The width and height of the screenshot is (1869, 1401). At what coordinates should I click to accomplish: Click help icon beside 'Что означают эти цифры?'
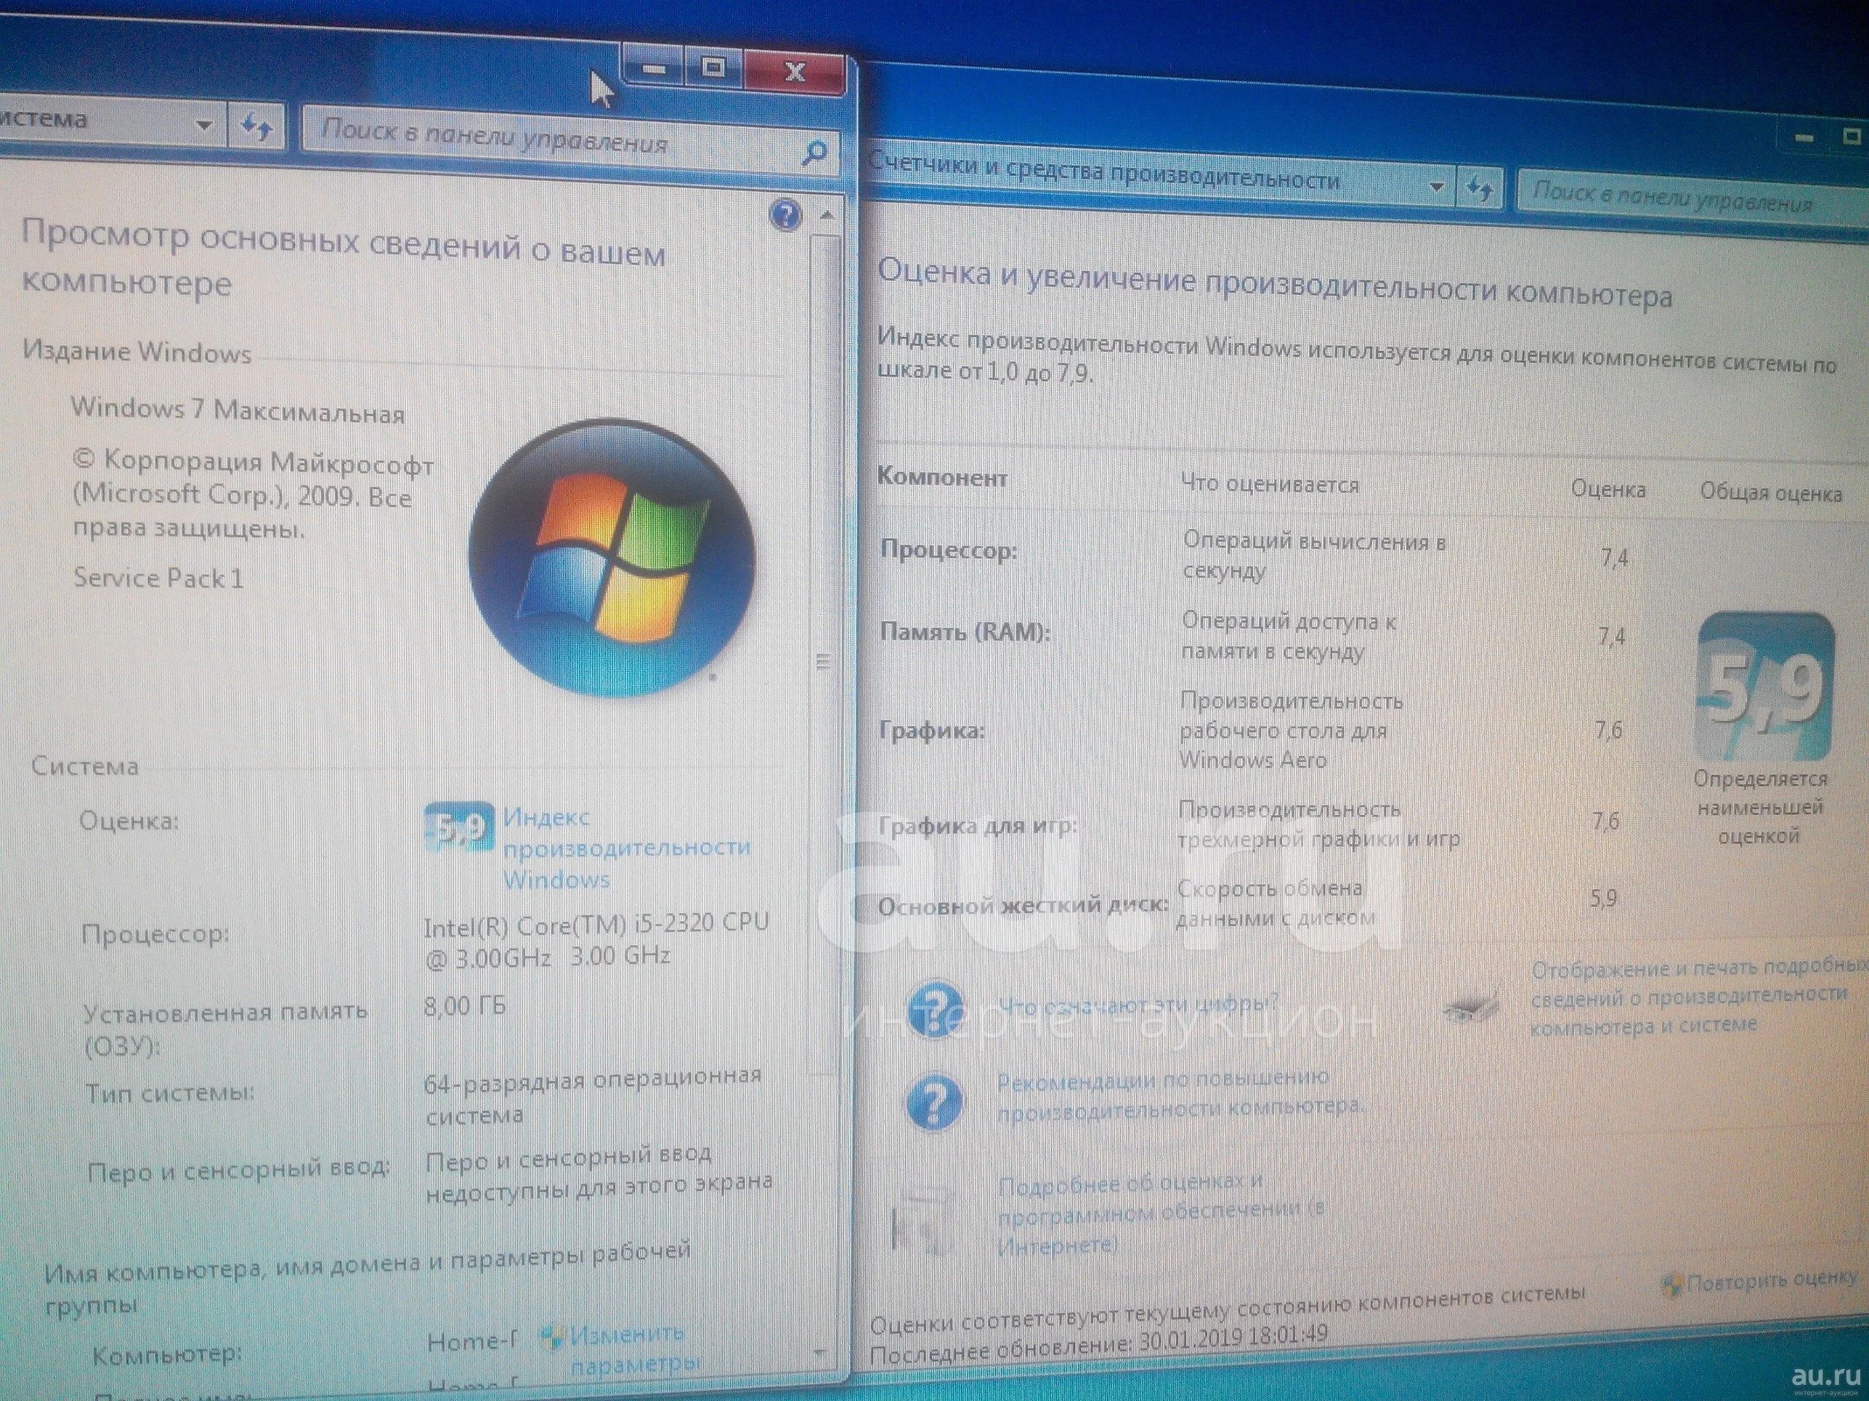[934, 1009]
